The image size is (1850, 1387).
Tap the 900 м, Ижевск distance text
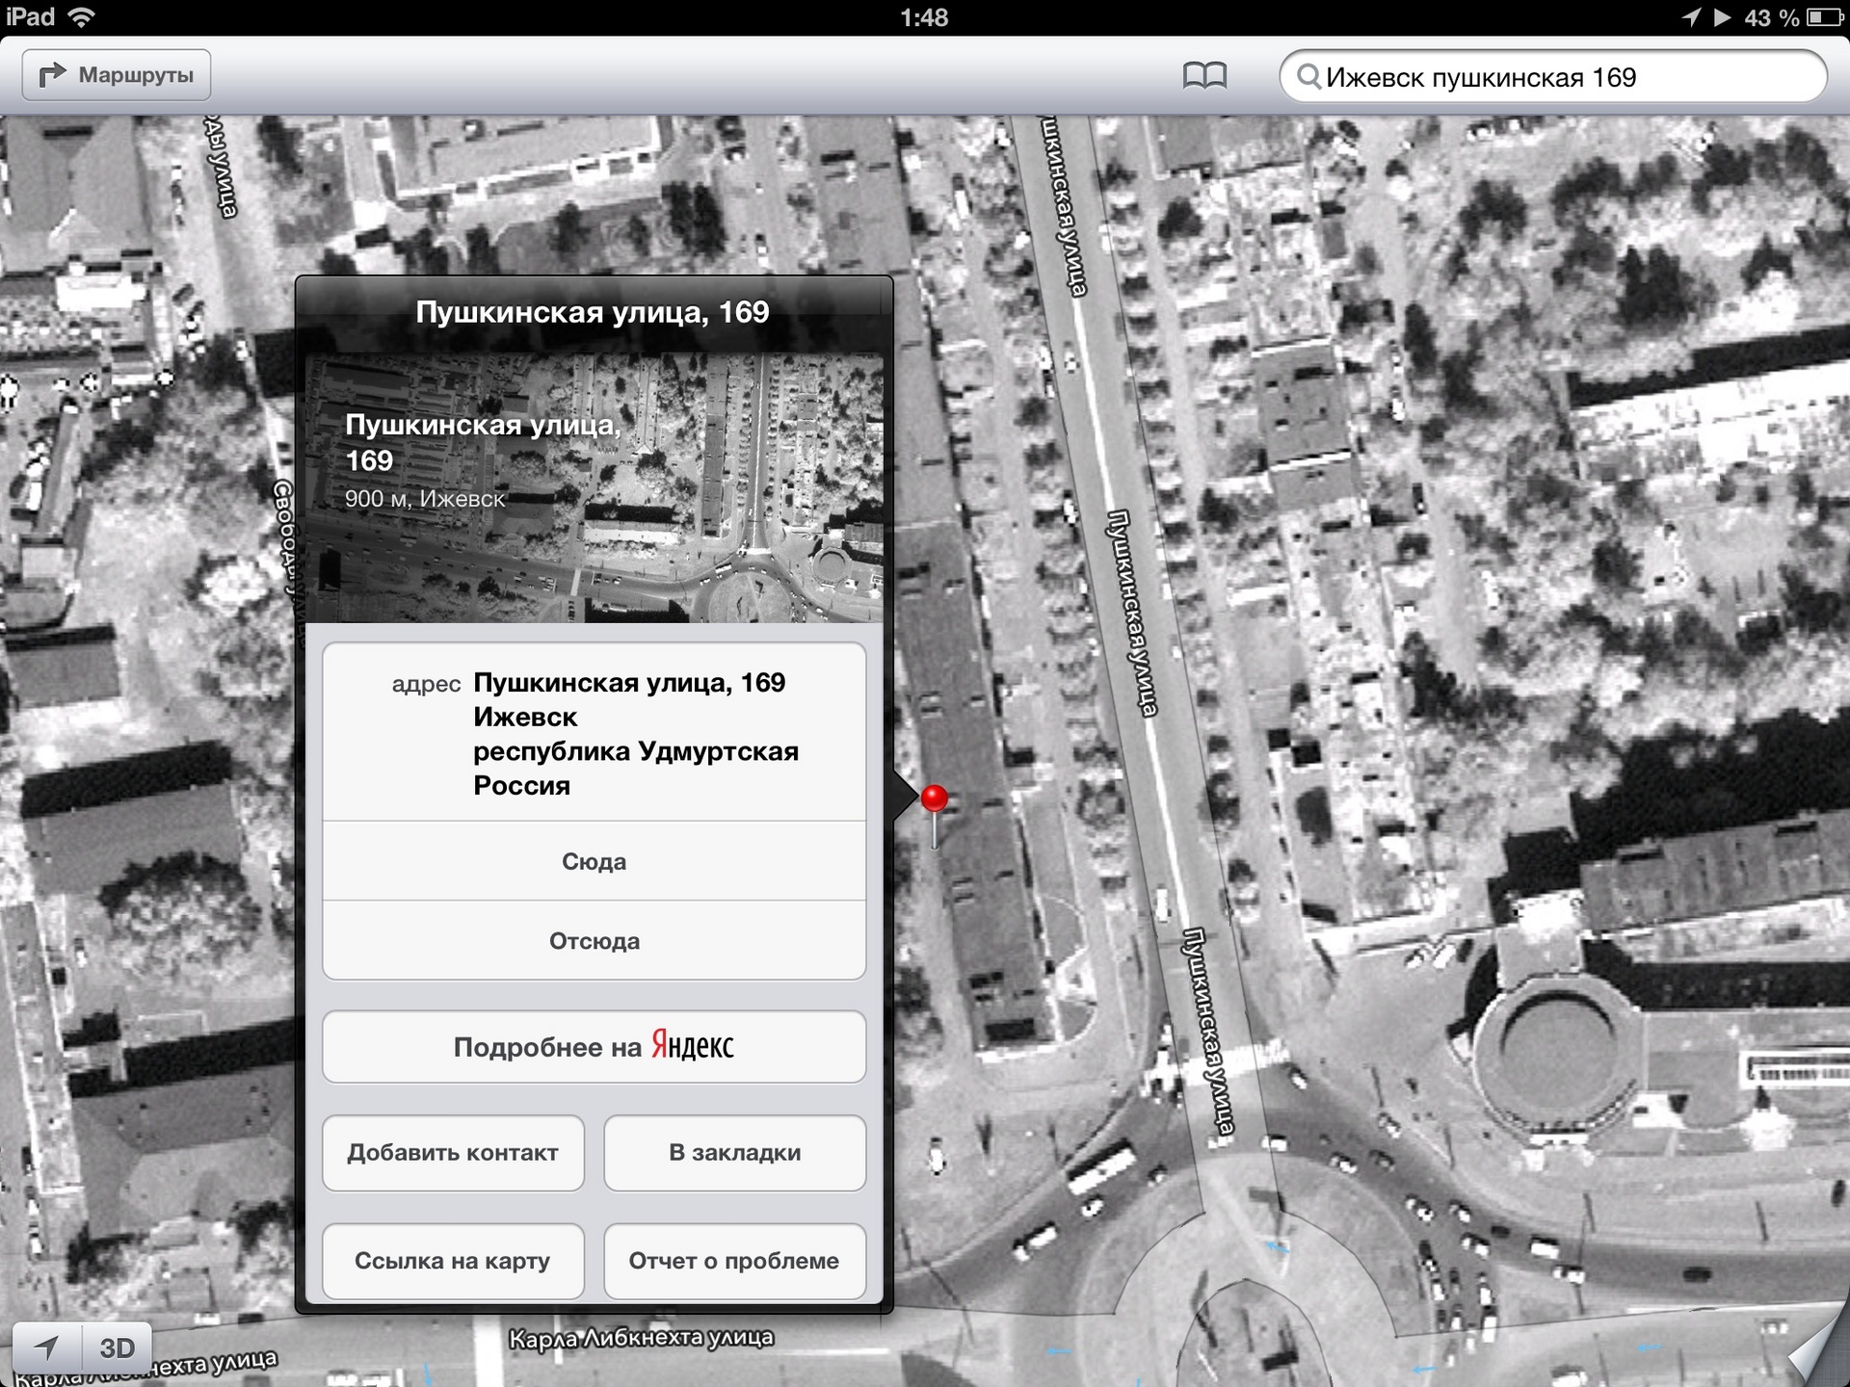click(425, 499)
